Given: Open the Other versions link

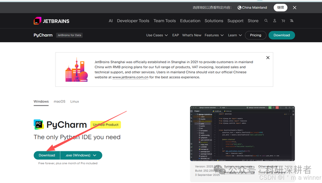Looking at the screenshot, I should [268, 167].
